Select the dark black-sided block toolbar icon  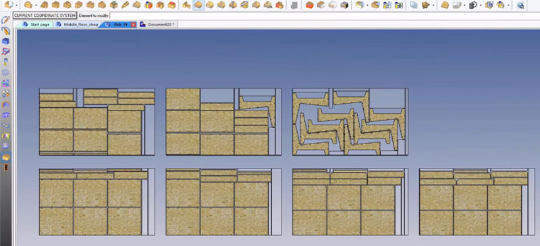(344, 5)
